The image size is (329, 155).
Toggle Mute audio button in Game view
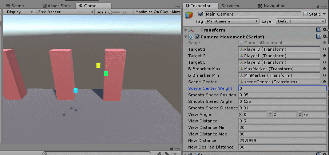click(x=176, y=12)
